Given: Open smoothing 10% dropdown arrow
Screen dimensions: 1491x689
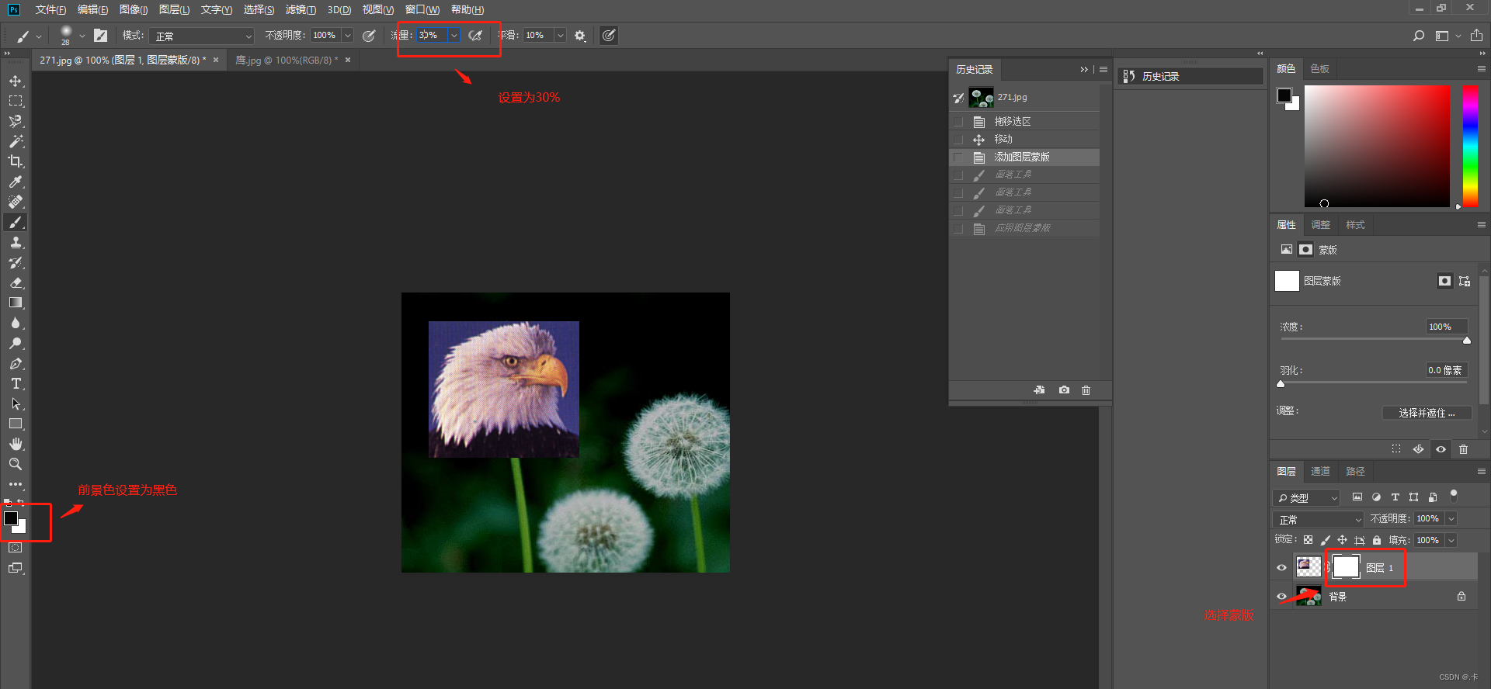Looking at the screenshot, I should tap(560, 36).
